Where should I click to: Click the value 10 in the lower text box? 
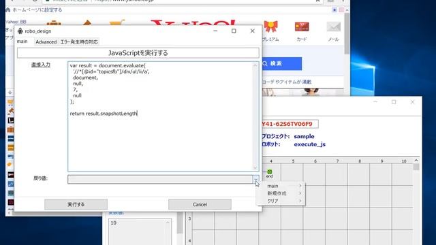[x=114, y=223]
